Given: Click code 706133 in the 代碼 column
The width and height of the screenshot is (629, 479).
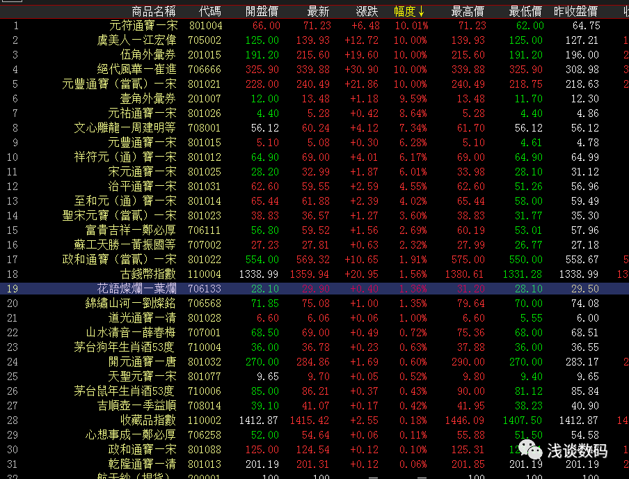Looking at the screenshot, I should [x=205, y=289].
